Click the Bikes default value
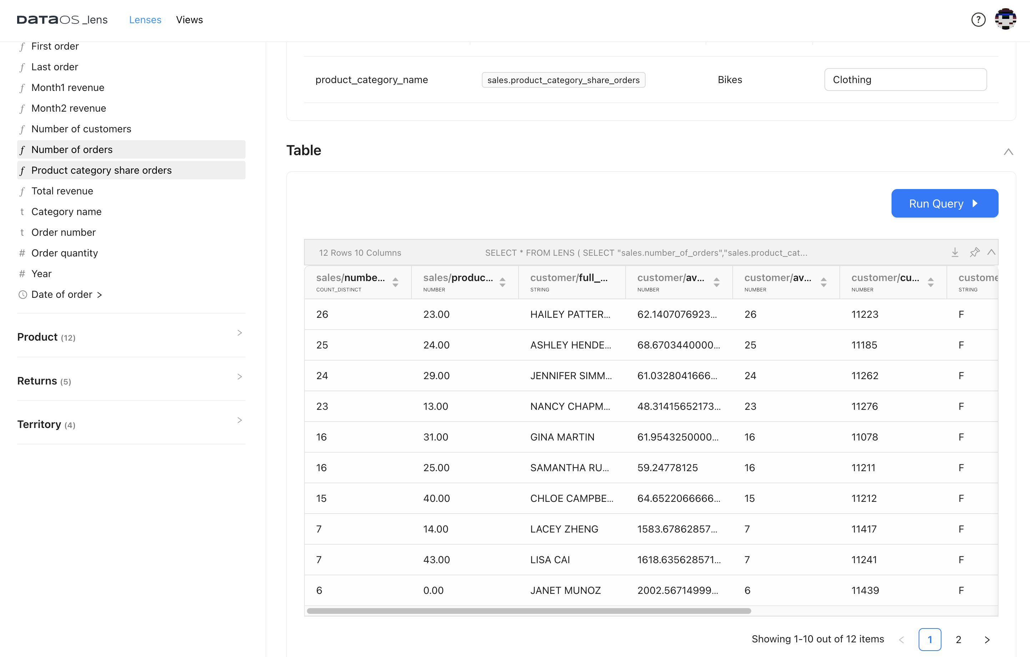 (x=730, y=80)
